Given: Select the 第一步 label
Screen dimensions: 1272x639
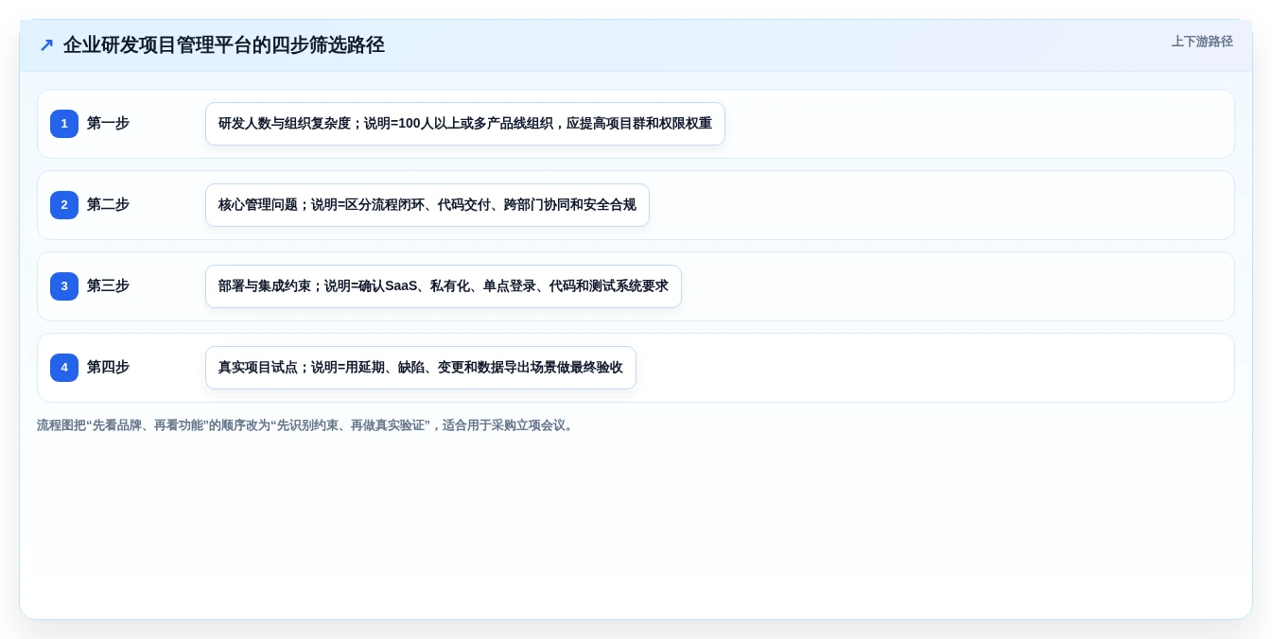Looking at the screenshot, I should (x=108, y=124).
